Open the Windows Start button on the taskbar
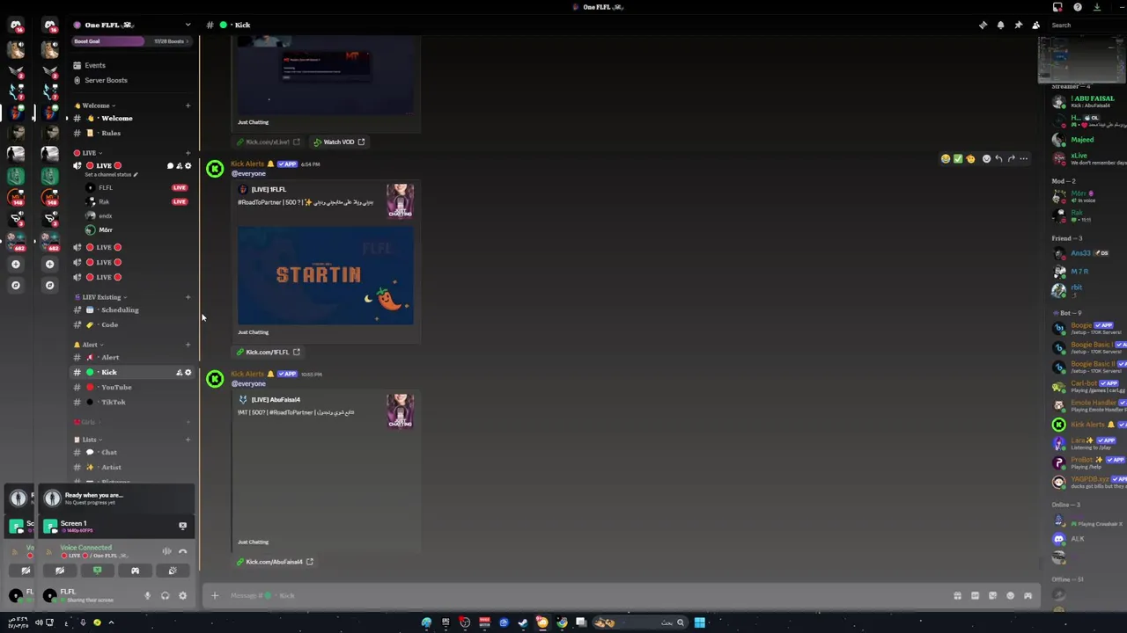 (x=699, y=622)
